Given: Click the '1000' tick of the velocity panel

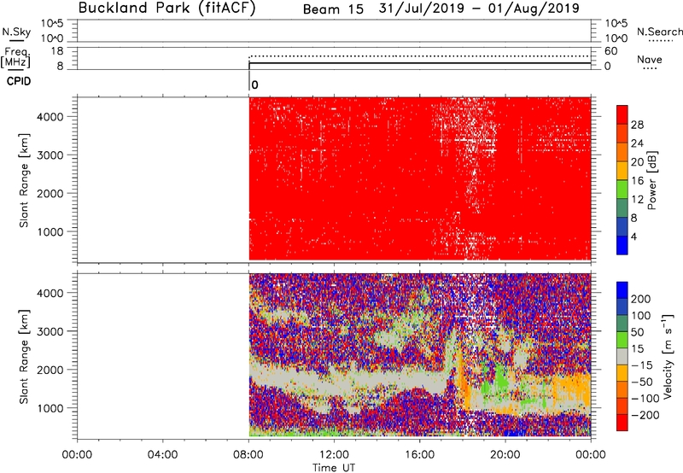Looking at the screenshot, I should pyautogui.click(x=50, y=408).
